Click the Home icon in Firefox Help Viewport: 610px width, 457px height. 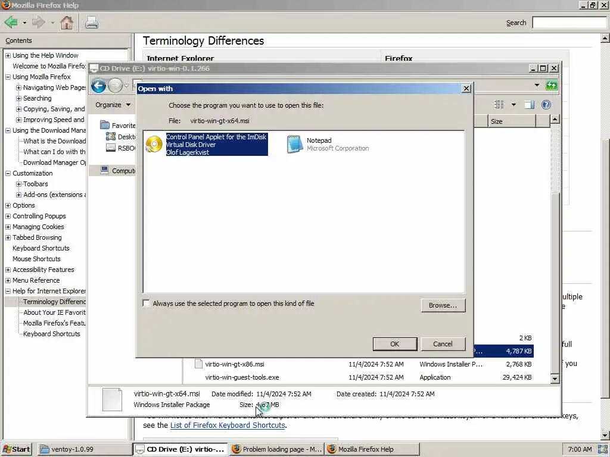[67, 22]
